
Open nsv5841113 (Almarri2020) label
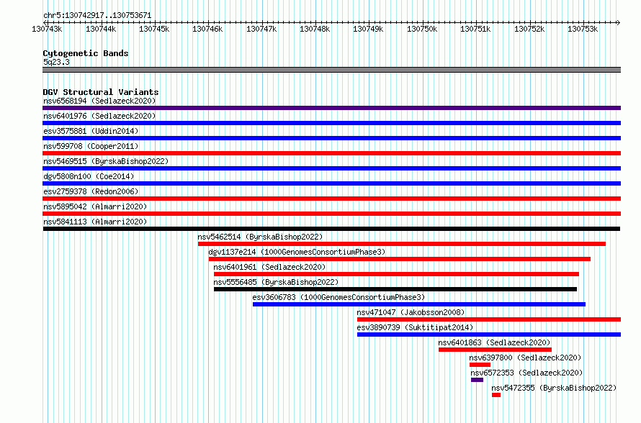[95, 222]
